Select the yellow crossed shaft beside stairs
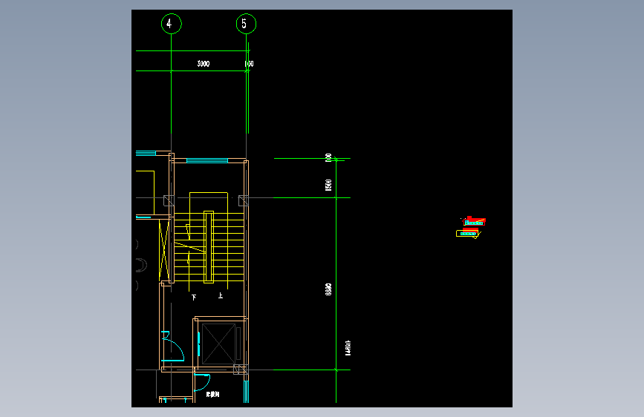Image resolution: width=644 pixels, height=417 pixels. coord(164,250)
